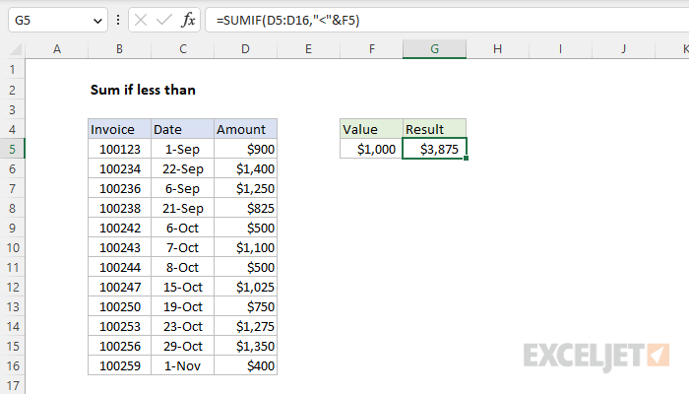Select the Result cell showing $3,875

click(x=435, y=149)
